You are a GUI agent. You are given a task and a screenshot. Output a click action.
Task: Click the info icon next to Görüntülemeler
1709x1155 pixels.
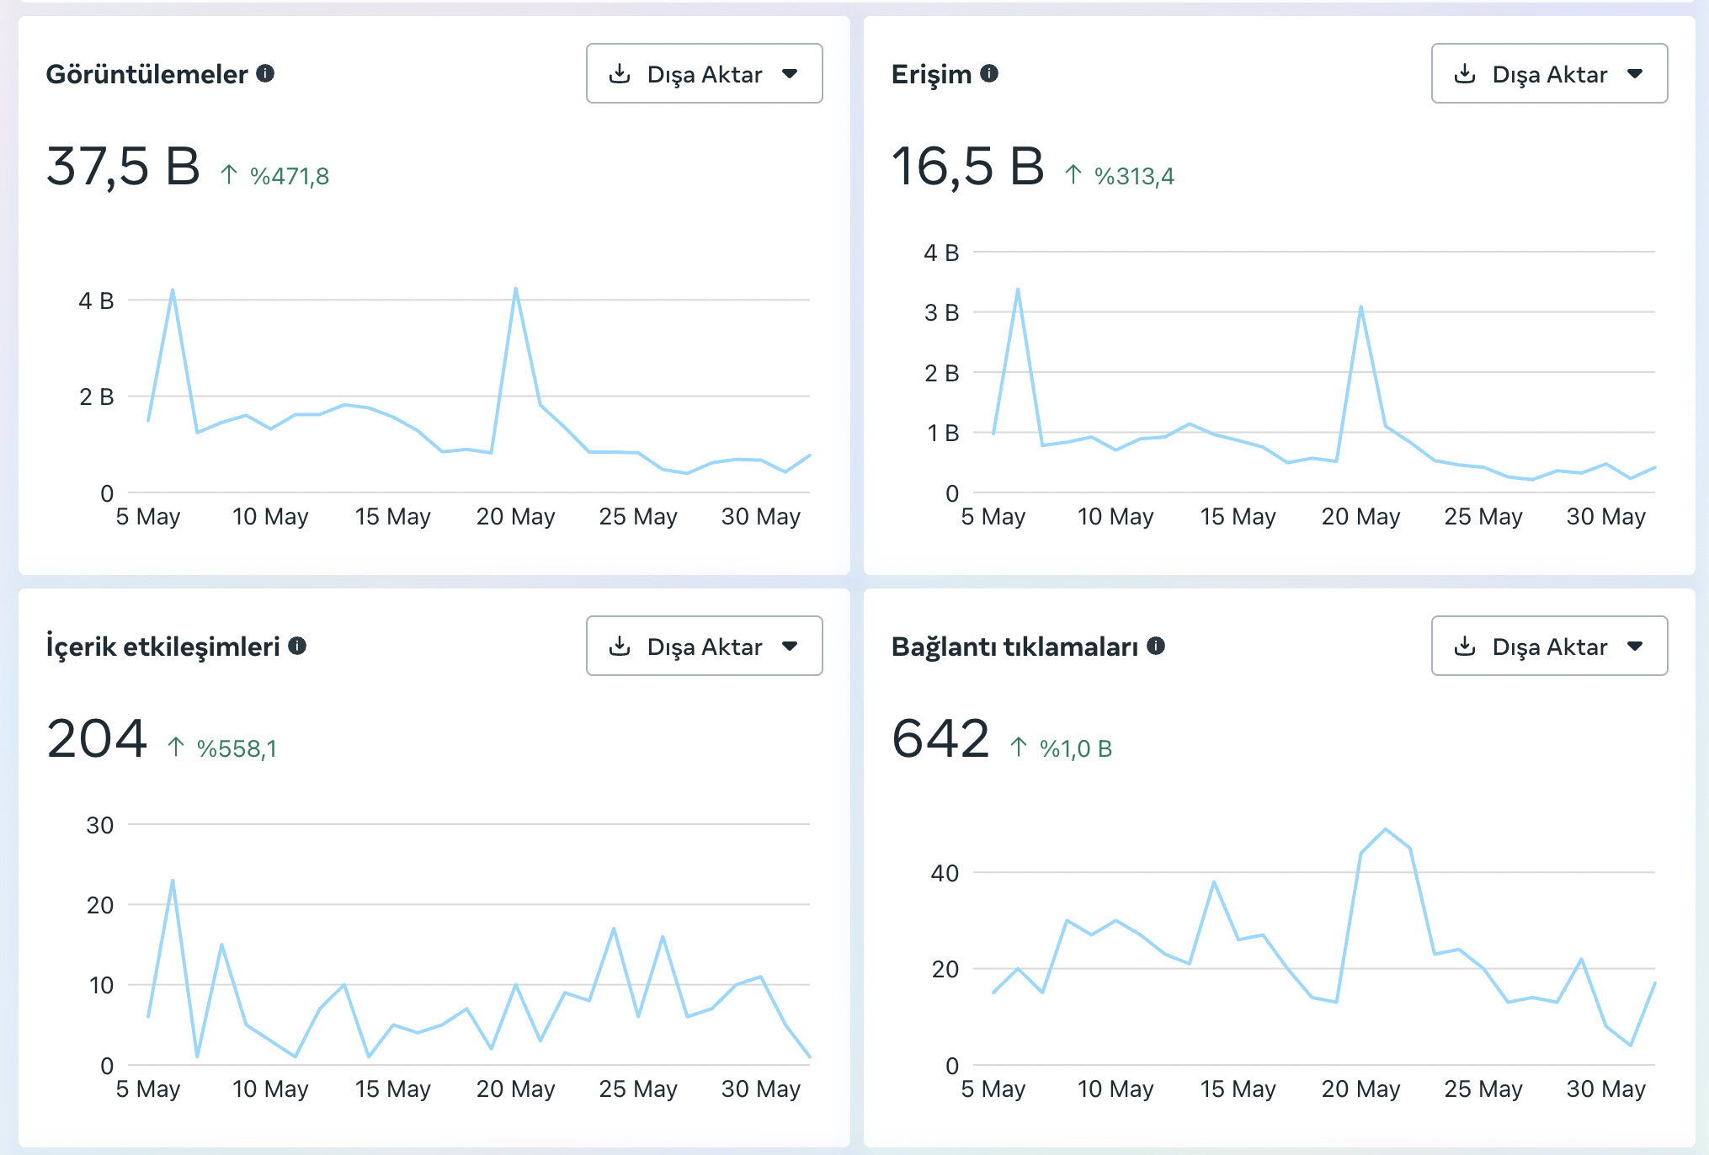[267, 74]
